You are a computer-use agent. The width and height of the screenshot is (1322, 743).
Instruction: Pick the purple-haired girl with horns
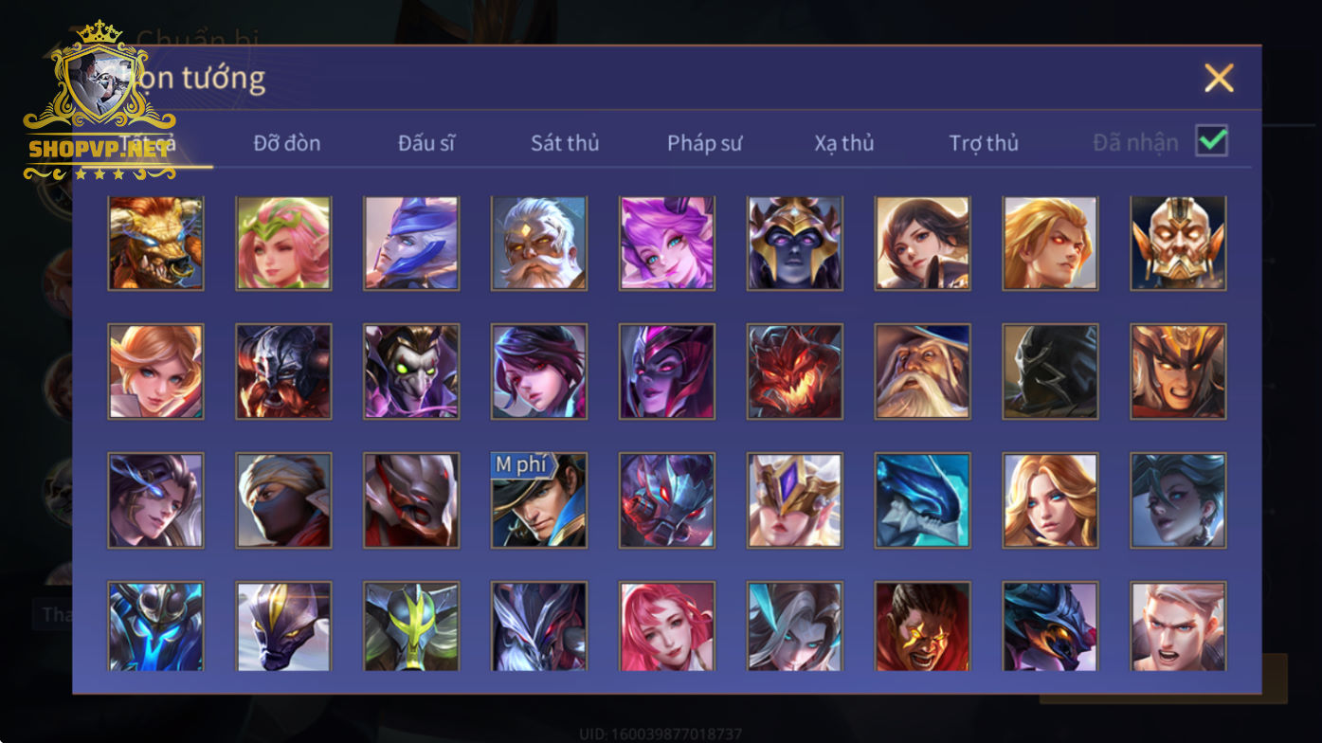667,244
